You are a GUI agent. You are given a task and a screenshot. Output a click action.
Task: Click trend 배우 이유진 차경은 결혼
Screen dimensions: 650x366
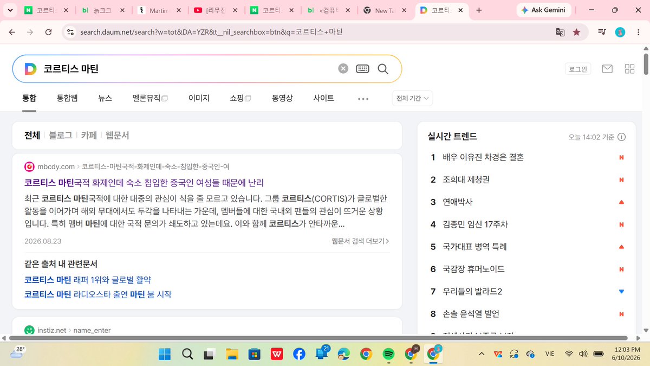483,157
